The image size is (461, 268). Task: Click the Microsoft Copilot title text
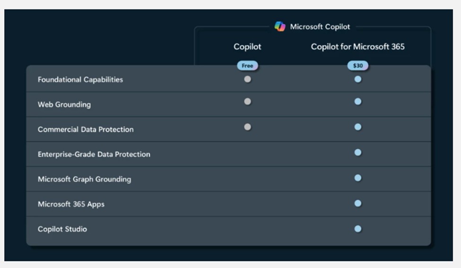click(x=320, y=27)
